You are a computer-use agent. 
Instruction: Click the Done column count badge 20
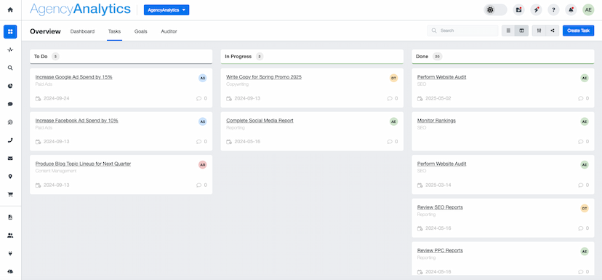pyautogui.click(x=437, y=57)
